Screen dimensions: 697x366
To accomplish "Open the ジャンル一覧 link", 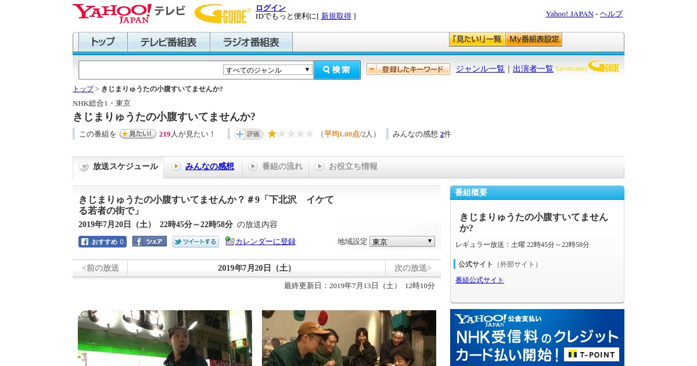I will 480,69.
